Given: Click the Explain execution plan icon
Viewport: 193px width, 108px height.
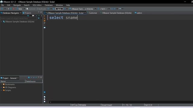Looking at the screenshot, I should tap(45, 23).
